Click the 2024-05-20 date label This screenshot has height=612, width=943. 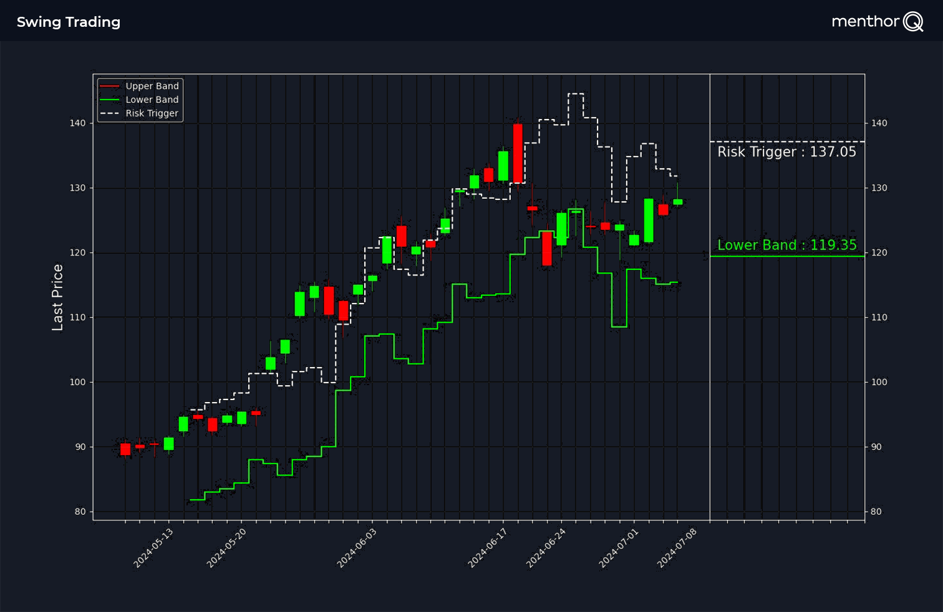pos(226,548)
